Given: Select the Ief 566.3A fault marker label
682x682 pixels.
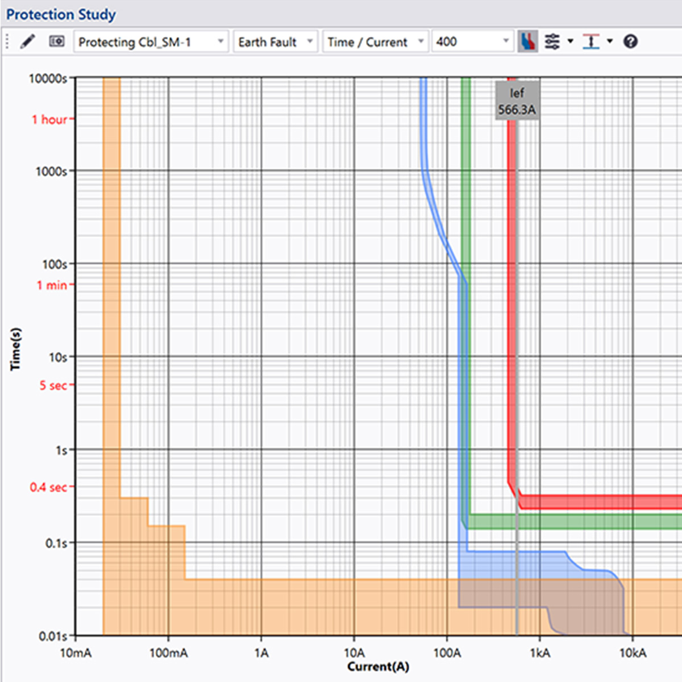Looking at the screenshot, I should (x=517, y=101).
